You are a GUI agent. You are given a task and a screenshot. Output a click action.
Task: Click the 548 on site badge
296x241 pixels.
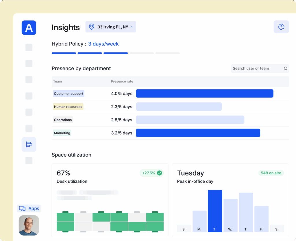[x=271, y=173]
